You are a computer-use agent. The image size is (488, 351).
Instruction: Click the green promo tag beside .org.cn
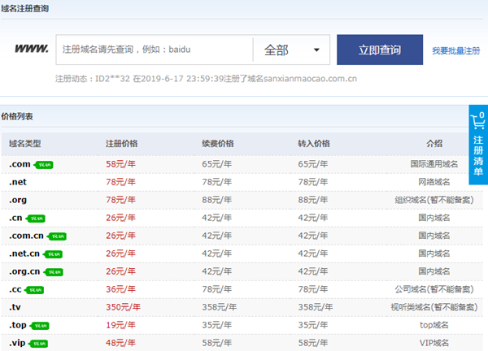[x=53, y=272]
